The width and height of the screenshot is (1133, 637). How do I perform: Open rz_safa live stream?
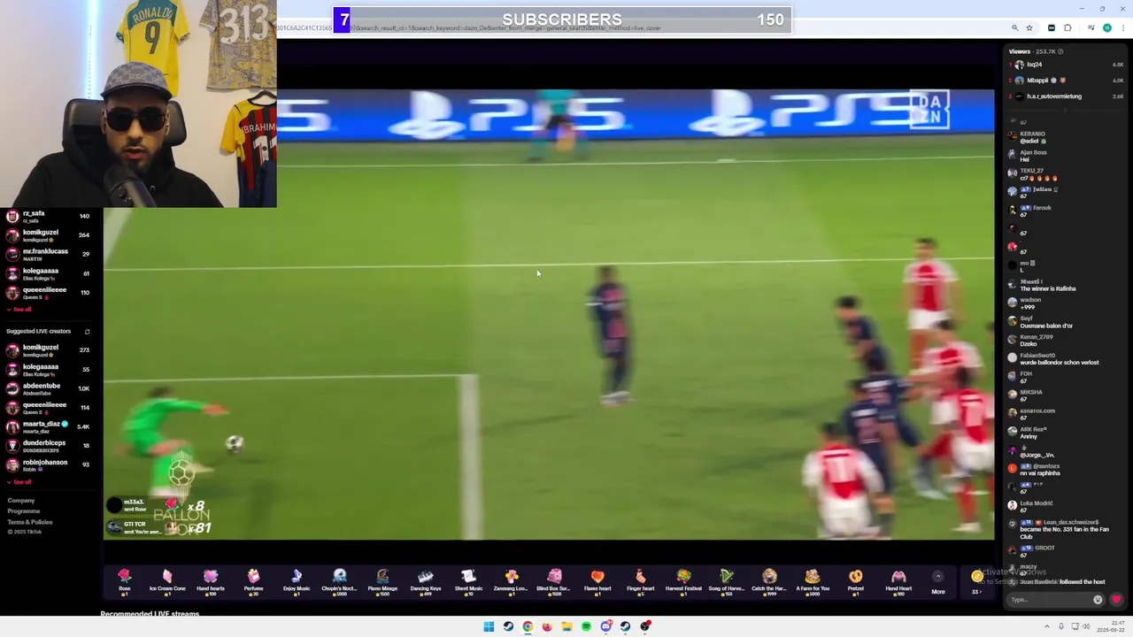pos(49,216)
